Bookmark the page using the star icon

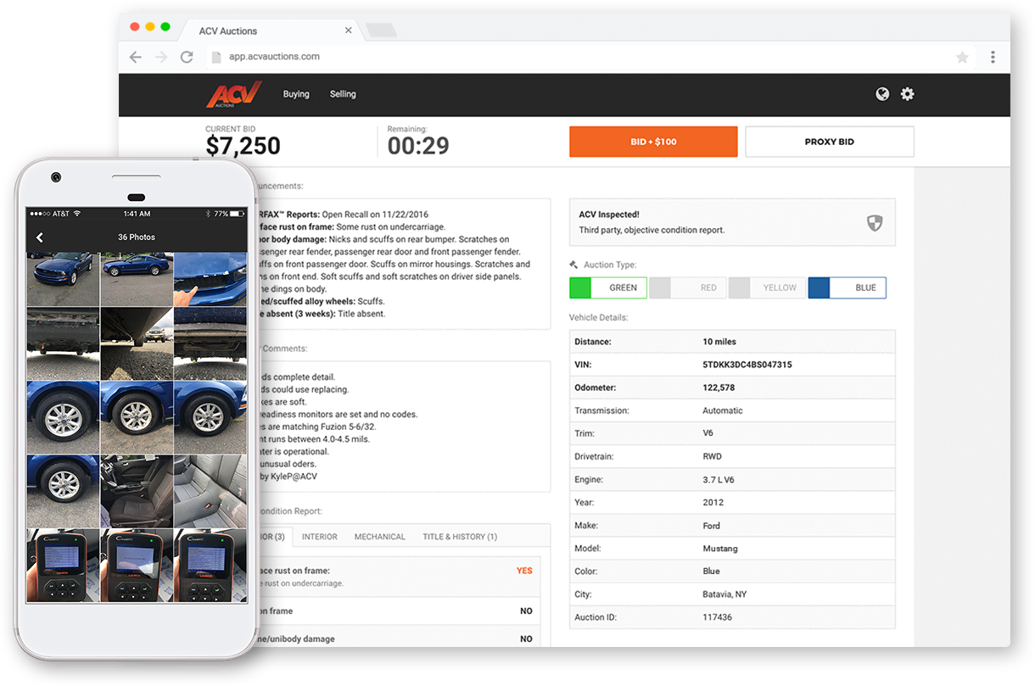962,56
